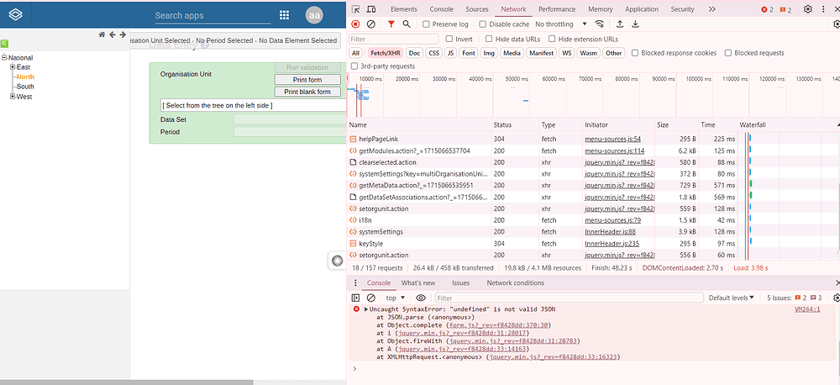Toggle the device toolbar icon in DevTools
Screen dimensions: 840x385
tap(370, 9)
